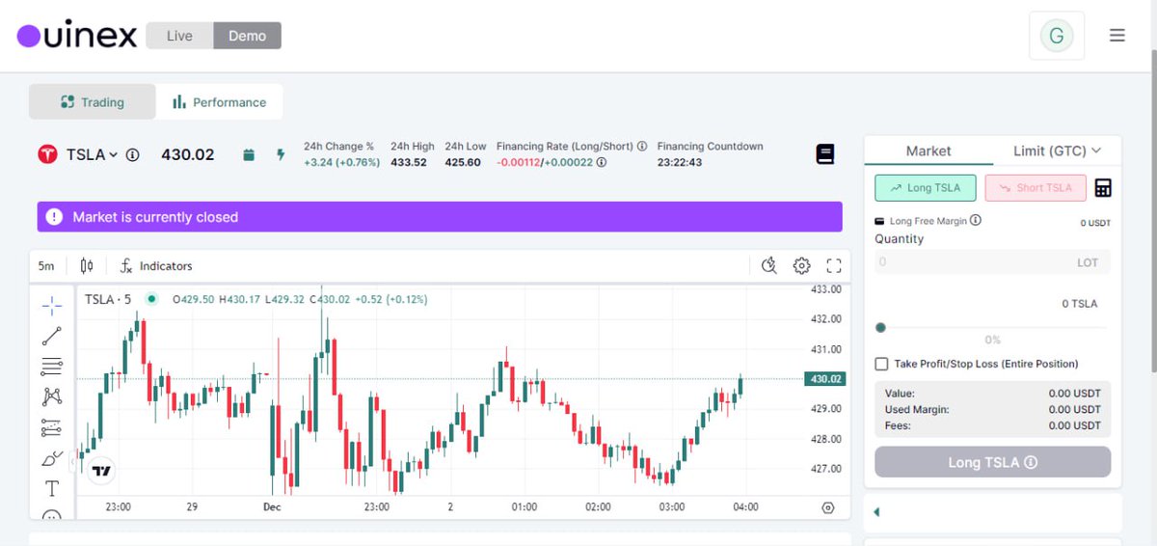The width and height of the screenshot is (1157, 546).
Task: Click the Quinex logo
Action: pyautogui.click(x=77, y=36)
